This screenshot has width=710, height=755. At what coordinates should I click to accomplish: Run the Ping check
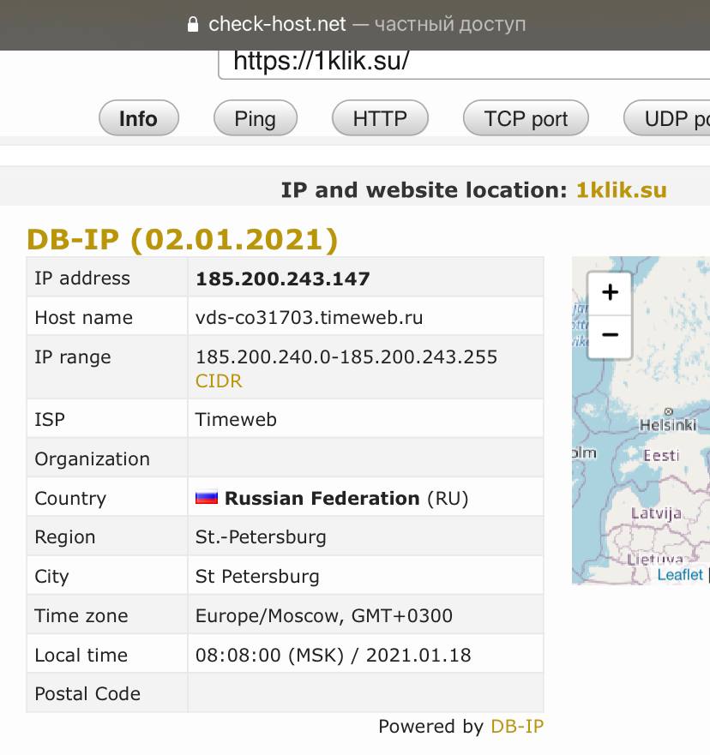click(x=256, y=118)
